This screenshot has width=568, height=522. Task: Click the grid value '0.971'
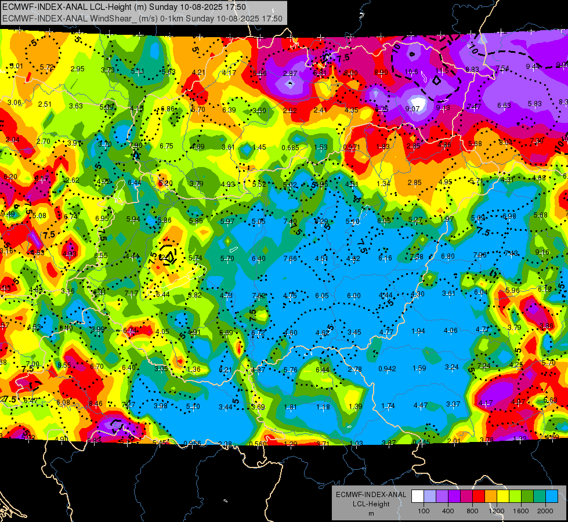pos(352,147)
